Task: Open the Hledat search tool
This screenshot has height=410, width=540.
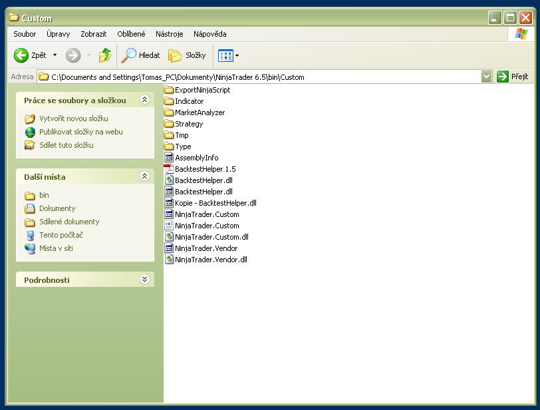Action: pos(140,55)
